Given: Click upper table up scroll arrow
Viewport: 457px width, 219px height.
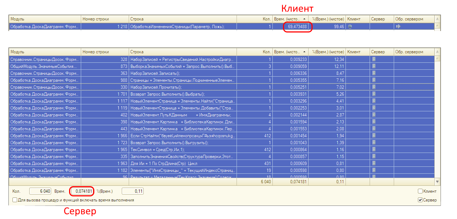Looking at the screenshot, I should click(437, 19).
